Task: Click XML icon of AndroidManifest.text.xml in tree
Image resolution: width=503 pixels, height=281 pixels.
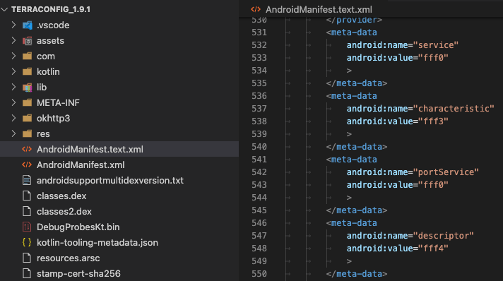Action: point(27,149)
